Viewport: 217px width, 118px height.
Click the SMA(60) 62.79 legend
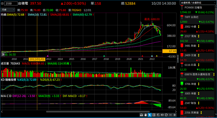[82, 15]
